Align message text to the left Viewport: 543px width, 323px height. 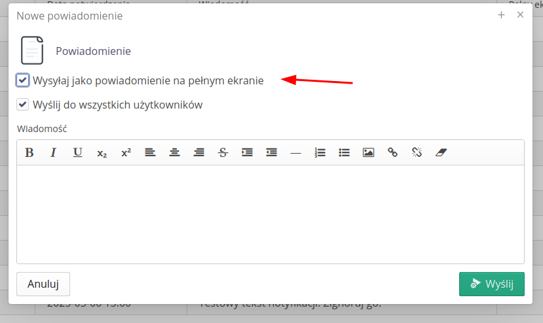151,152
